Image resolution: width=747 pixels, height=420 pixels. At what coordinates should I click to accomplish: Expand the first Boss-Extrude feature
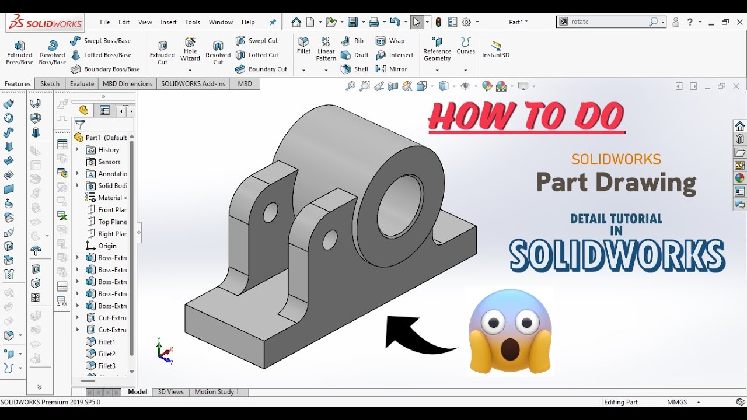pyautogui.click(x=78, y=258)
